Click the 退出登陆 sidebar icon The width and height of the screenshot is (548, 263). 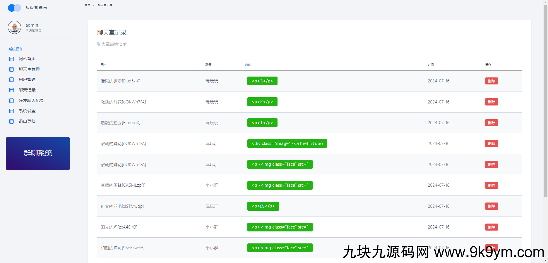[x=11, y=122]
